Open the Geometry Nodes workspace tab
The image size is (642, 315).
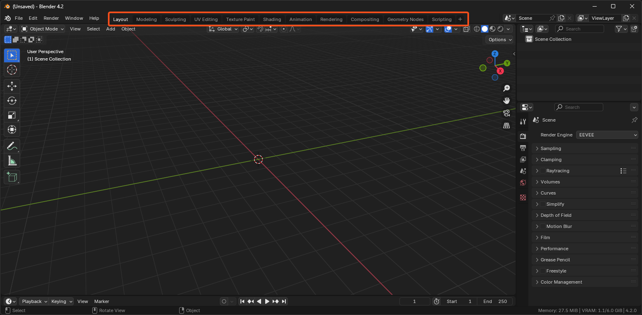406,19
